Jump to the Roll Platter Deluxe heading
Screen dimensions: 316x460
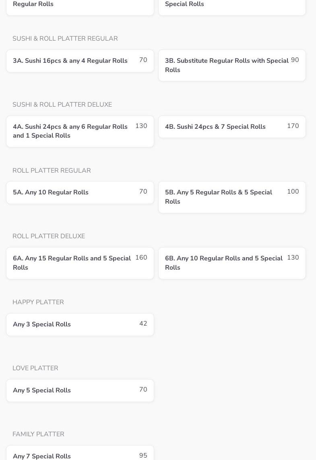click(49, 236)
